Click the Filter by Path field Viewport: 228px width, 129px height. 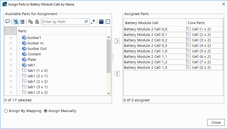pyautogui.click(x=63, y=22)
